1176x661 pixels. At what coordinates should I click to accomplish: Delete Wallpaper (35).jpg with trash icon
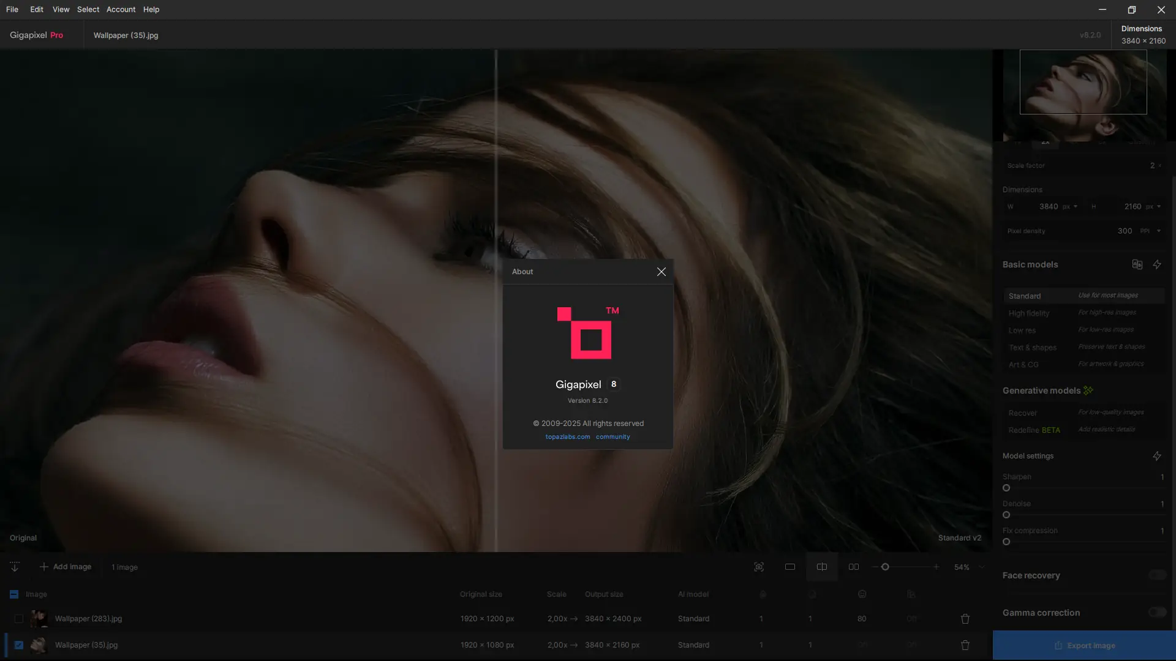coord(965,645)
